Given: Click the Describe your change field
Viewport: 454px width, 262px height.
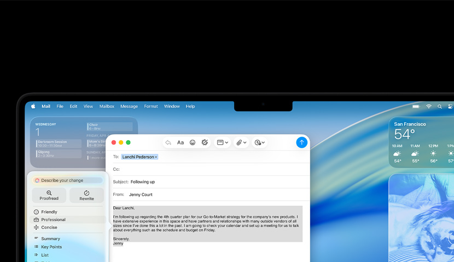Looking at the screenshot, I should coord(68,180).
